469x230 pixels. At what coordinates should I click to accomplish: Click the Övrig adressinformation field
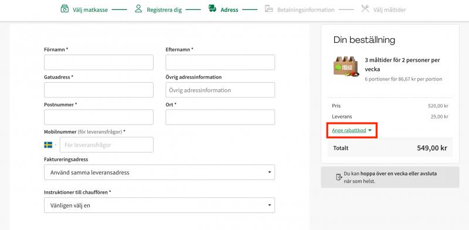coord(220,90)
